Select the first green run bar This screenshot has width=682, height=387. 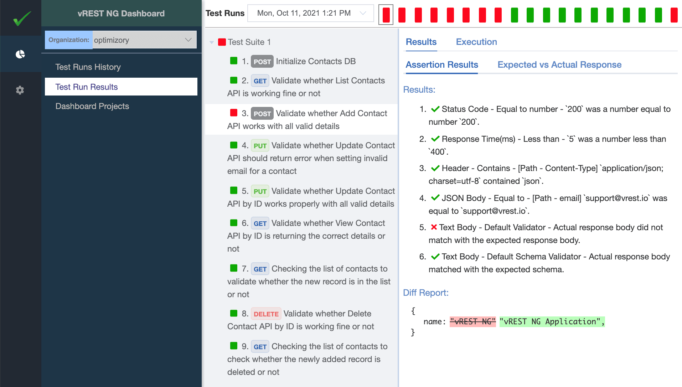coord(514,15)
